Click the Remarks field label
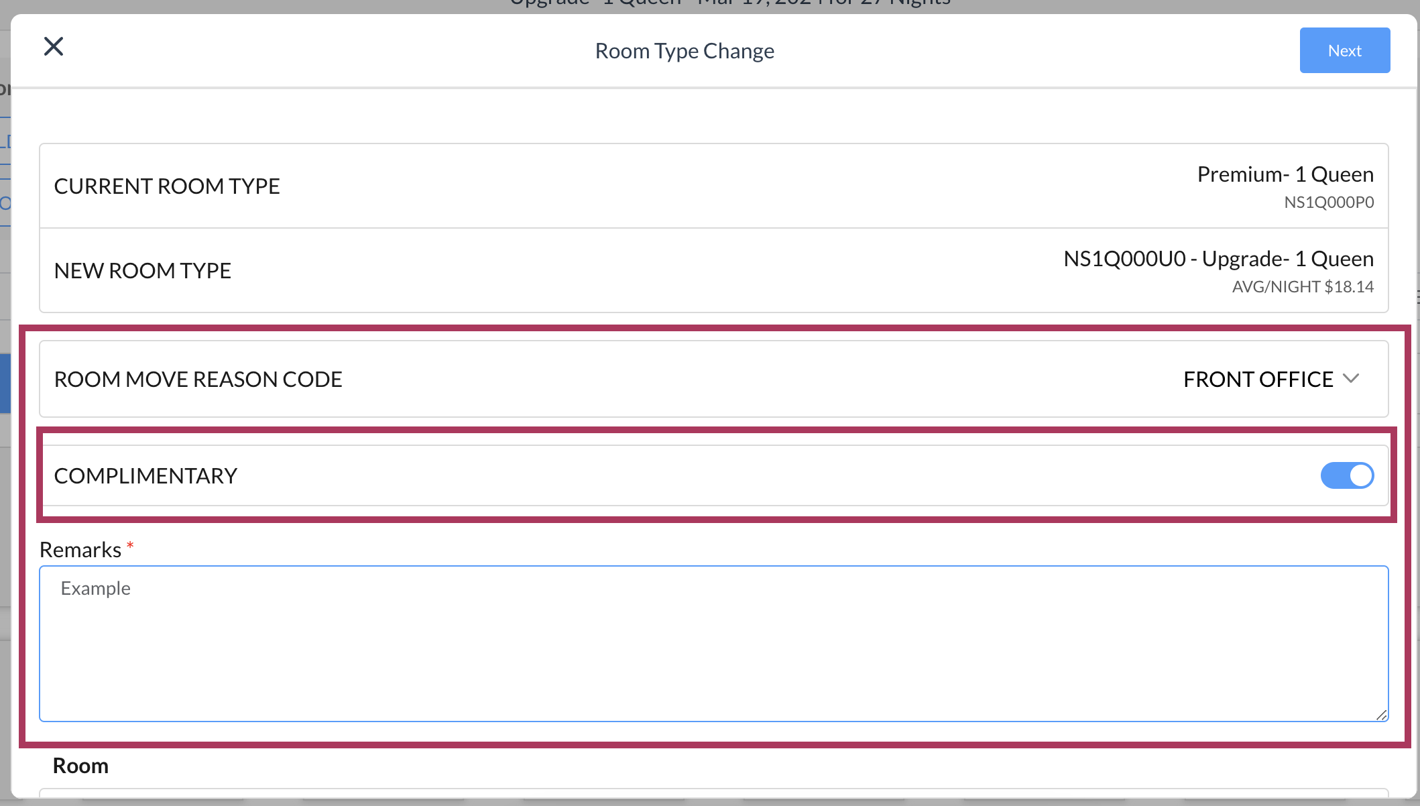 [x=80, y=550]
